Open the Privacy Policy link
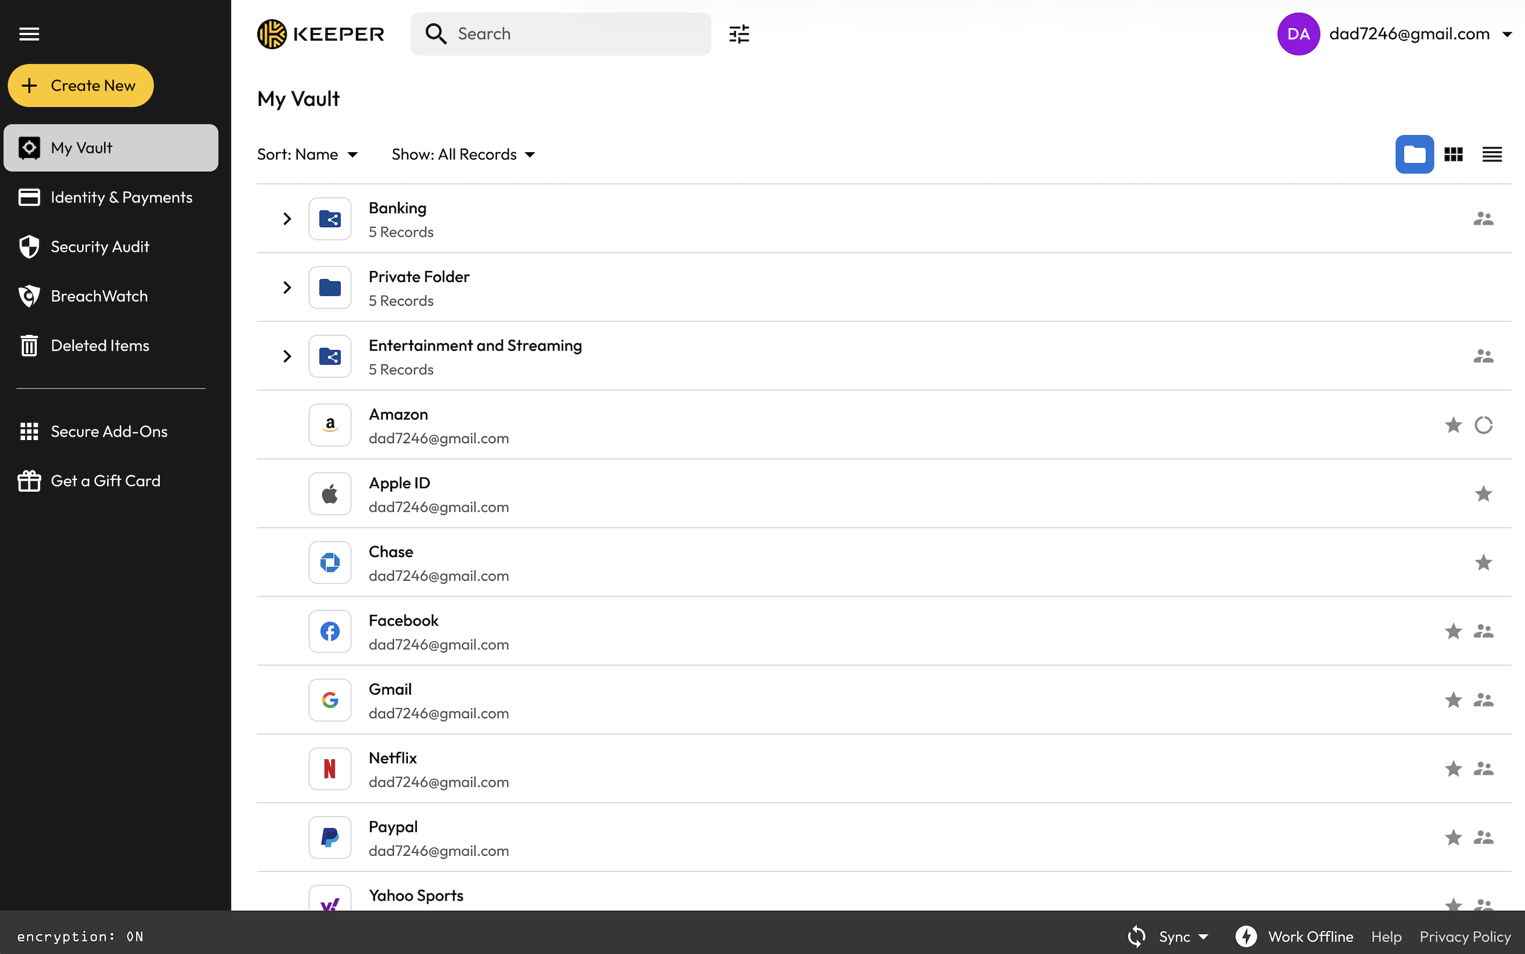 click(1465, 936)
